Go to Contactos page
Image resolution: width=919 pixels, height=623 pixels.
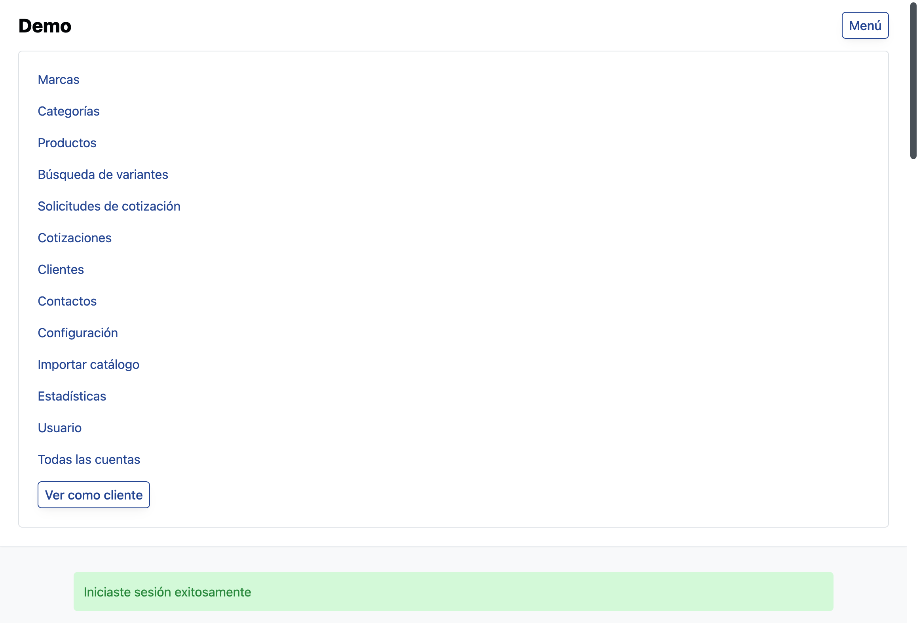click(67, 301)
